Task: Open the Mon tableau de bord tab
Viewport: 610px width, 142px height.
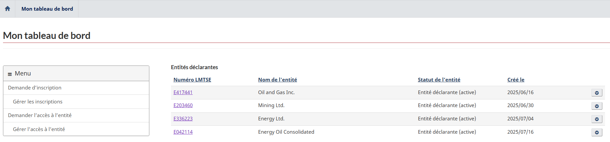Action: pyautogui.click(x=47, y=9)
